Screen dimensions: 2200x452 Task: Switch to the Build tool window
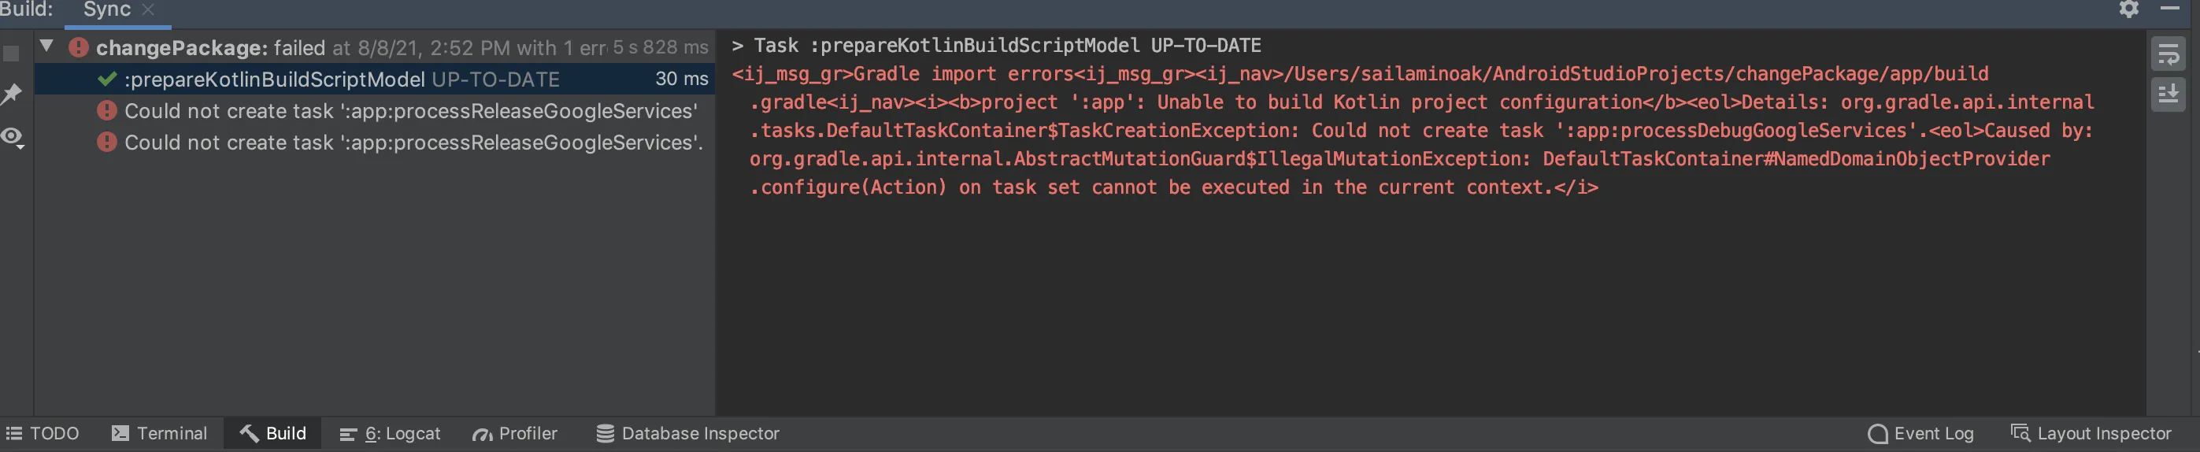point(273,433)
